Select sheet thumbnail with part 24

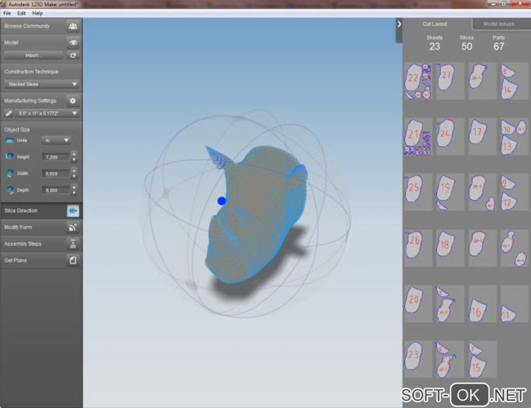[450, 137]
